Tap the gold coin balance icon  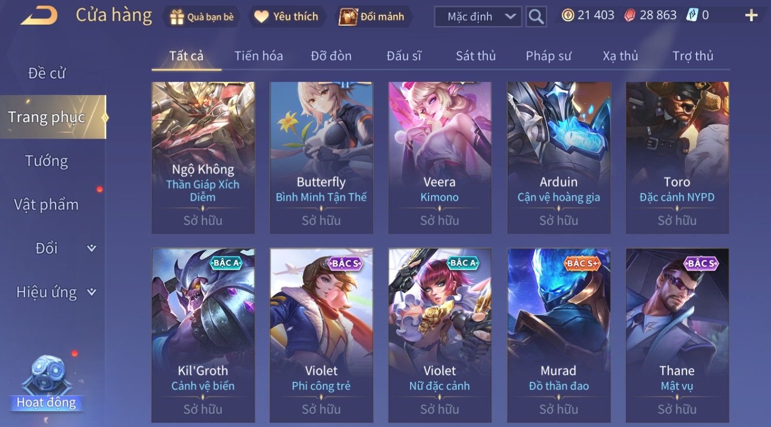tap(567, 15)
